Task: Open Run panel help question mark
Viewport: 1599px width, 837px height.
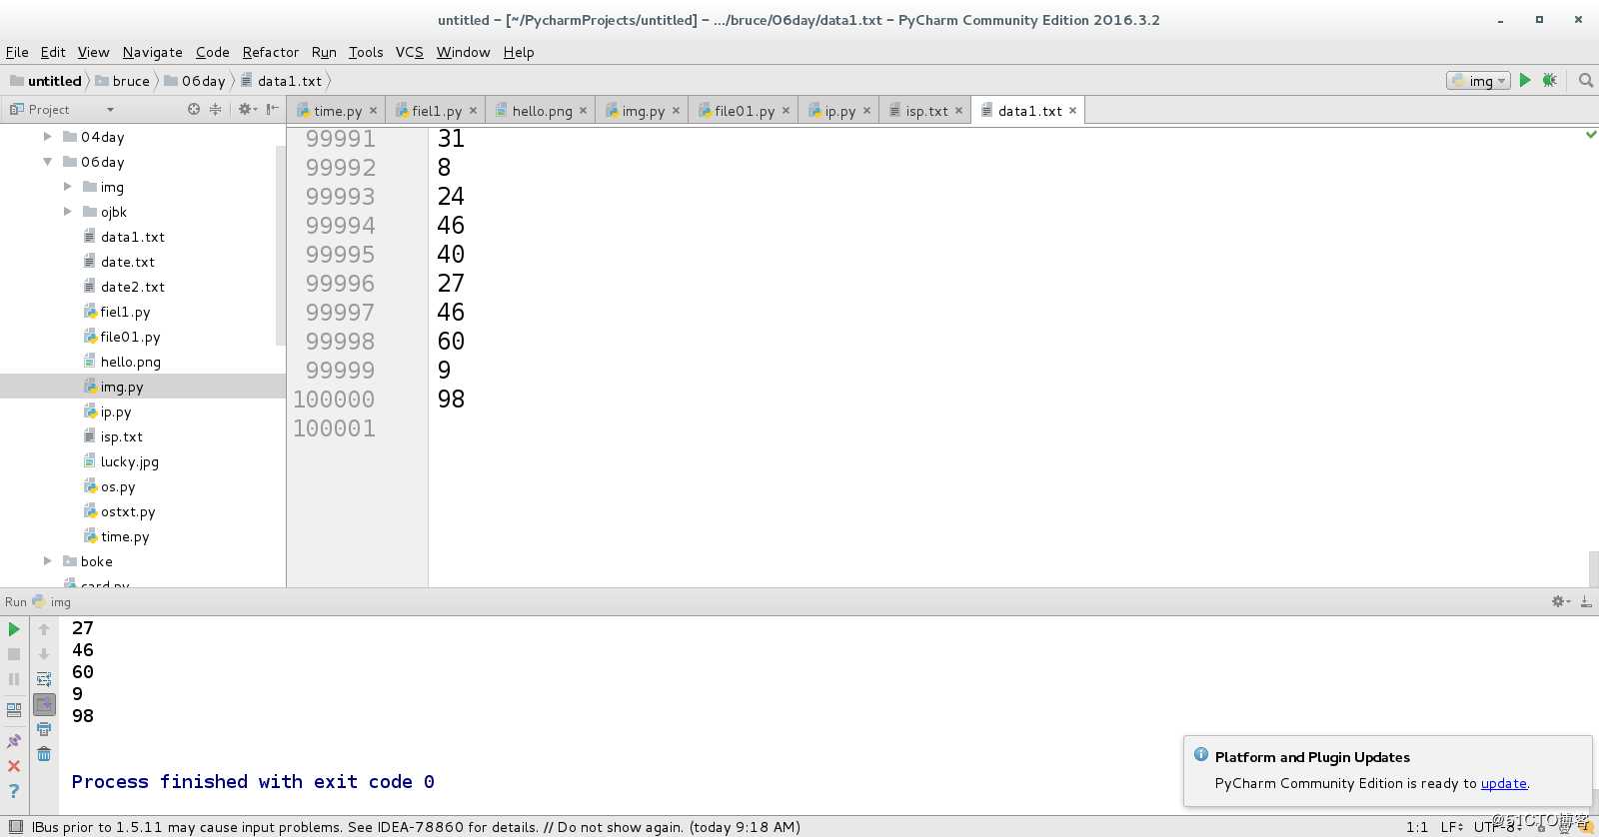Action: point(14,791)
